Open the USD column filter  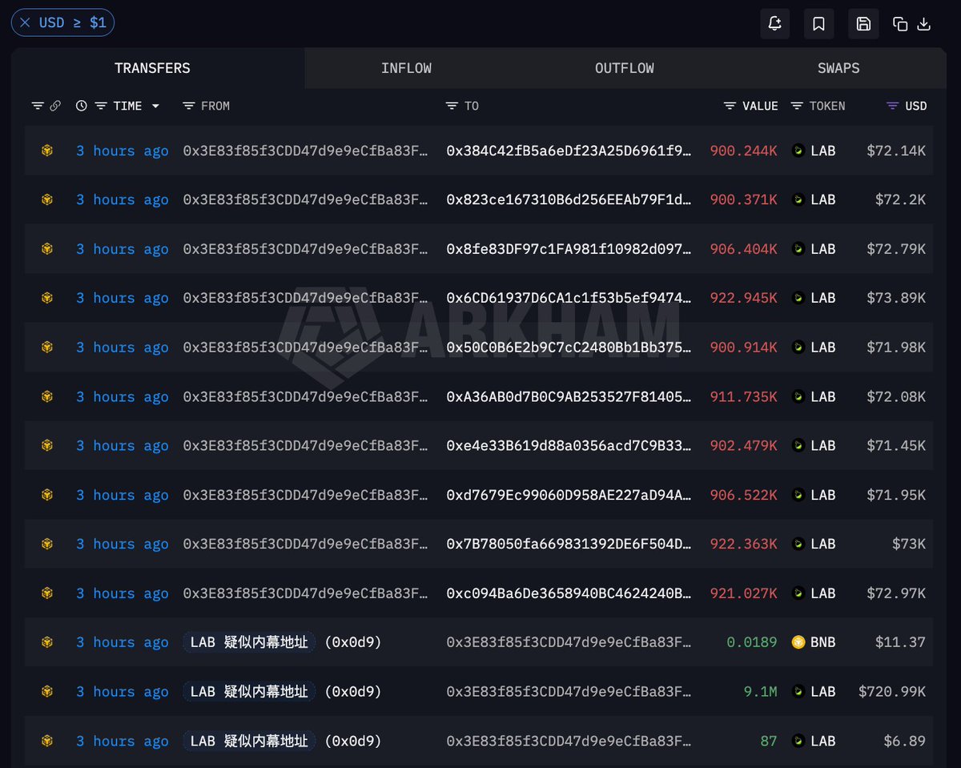pos(893,106)
